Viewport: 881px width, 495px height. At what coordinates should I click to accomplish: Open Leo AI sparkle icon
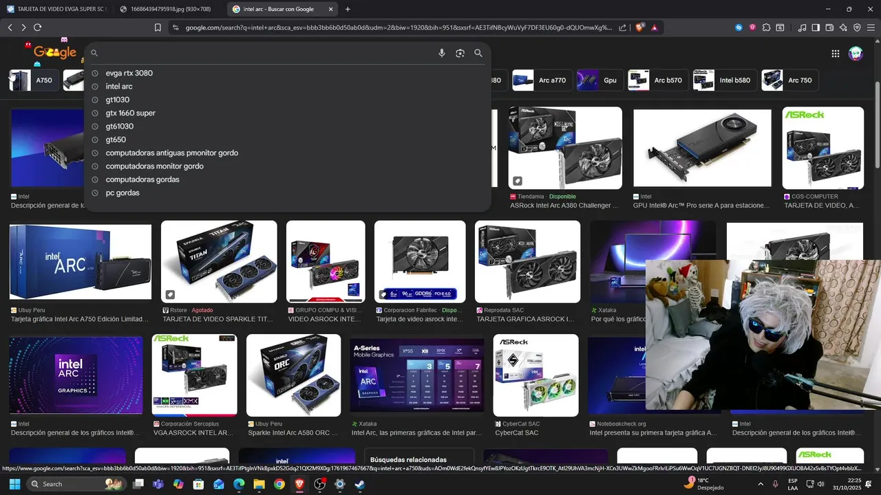843,27
